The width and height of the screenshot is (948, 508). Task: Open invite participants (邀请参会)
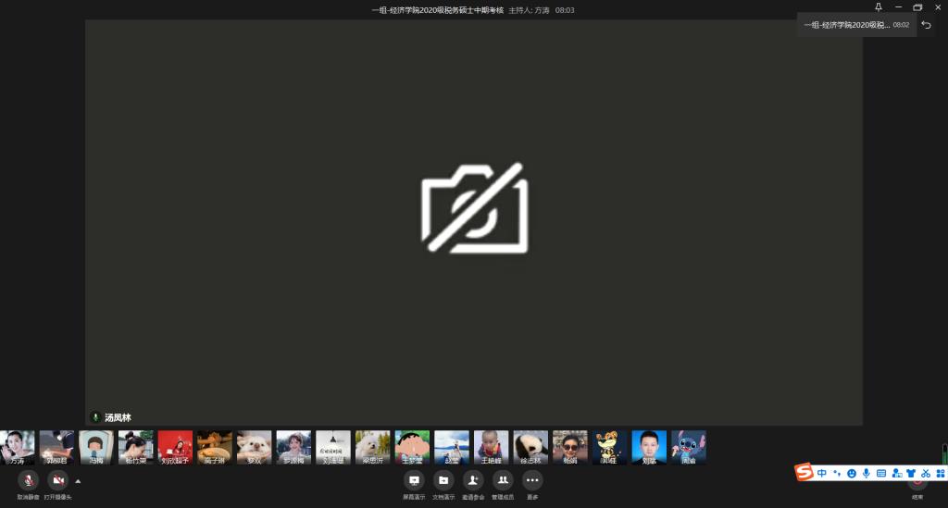[x=473, y=479]
